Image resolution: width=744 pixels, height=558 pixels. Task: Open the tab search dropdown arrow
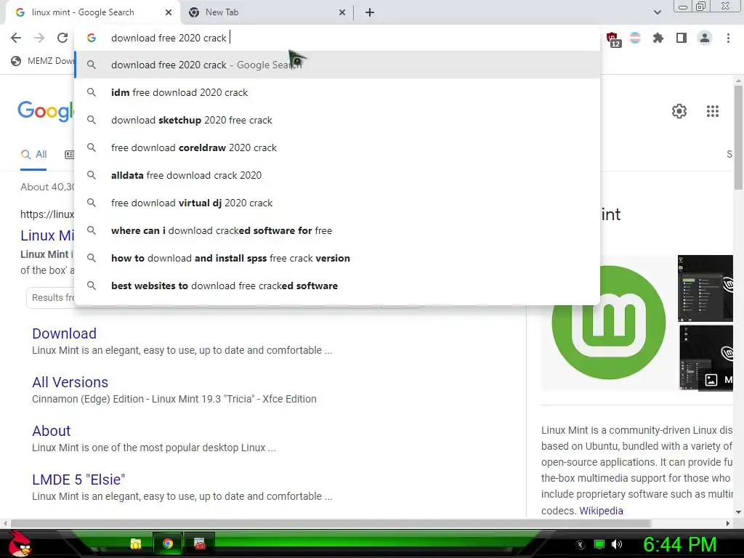(x=657, y=12)
